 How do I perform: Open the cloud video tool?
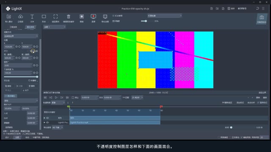click(20, 17)
